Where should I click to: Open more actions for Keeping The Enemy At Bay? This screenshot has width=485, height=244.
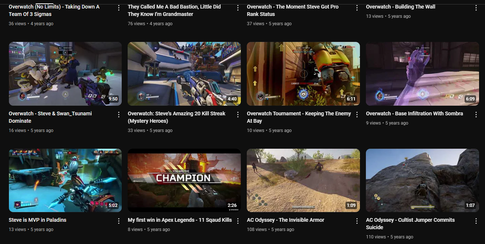pos(357,115)
